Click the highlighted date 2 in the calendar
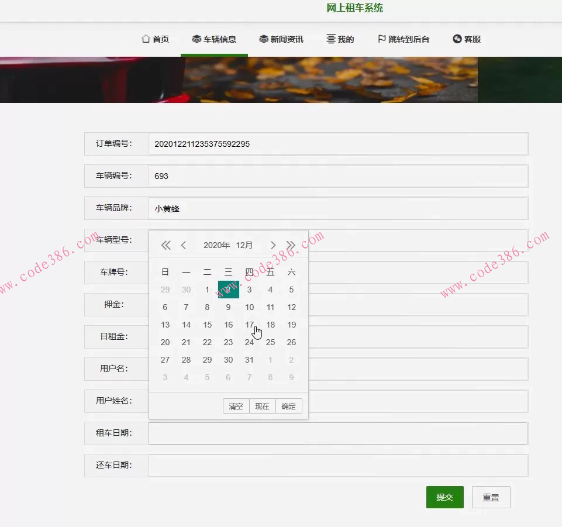This screenshot has width=562, height=527. point(228,290)
